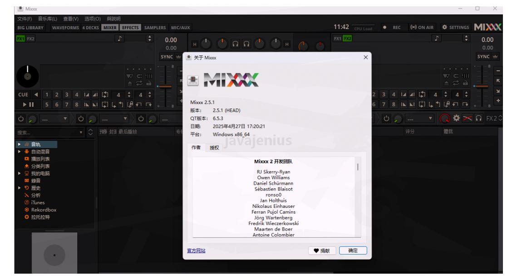Click left deck CUE button
Viewport: 517px width, 280px height.
tap(23, 95)
